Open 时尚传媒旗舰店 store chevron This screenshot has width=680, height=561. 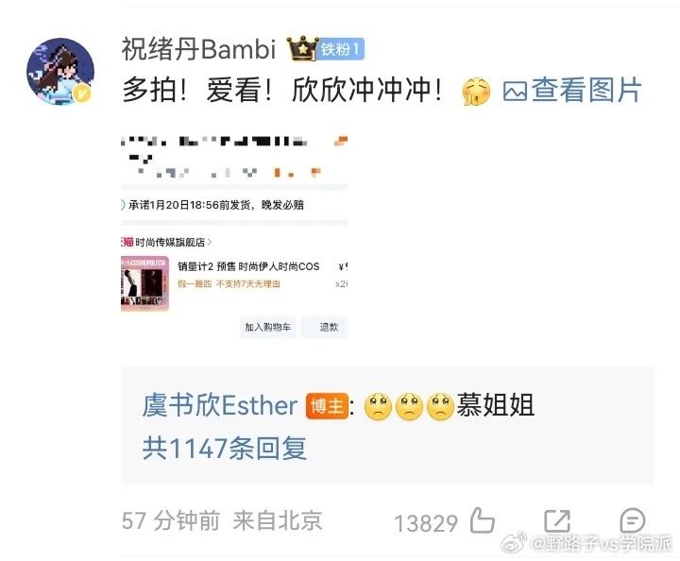(210, 242)
